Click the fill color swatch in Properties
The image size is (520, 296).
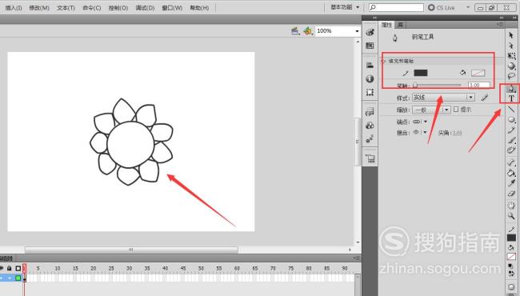pos(478,73)
